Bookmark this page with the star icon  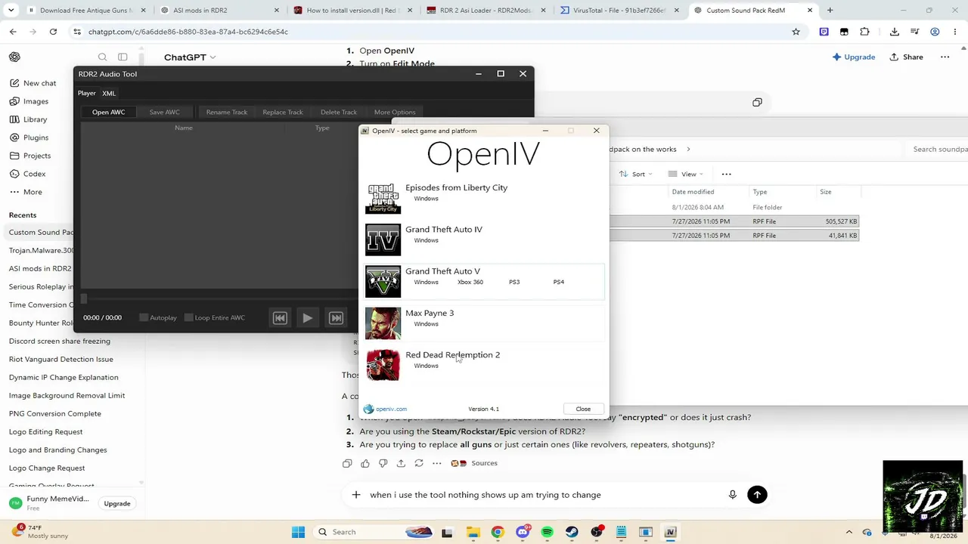click(796, 32)
